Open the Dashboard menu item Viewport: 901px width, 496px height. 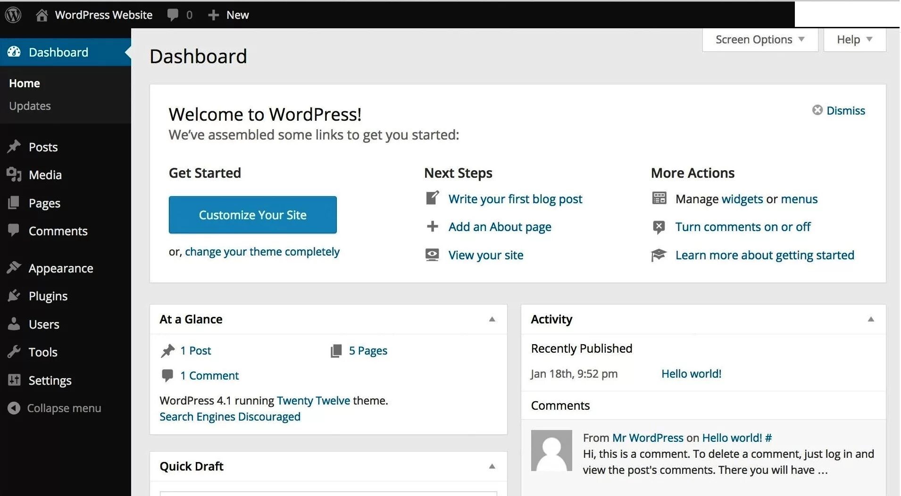(x=66, y=52)
